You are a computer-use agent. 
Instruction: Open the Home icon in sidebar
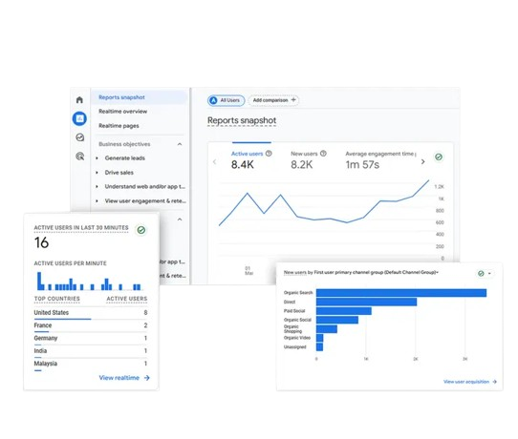[79, 99]
